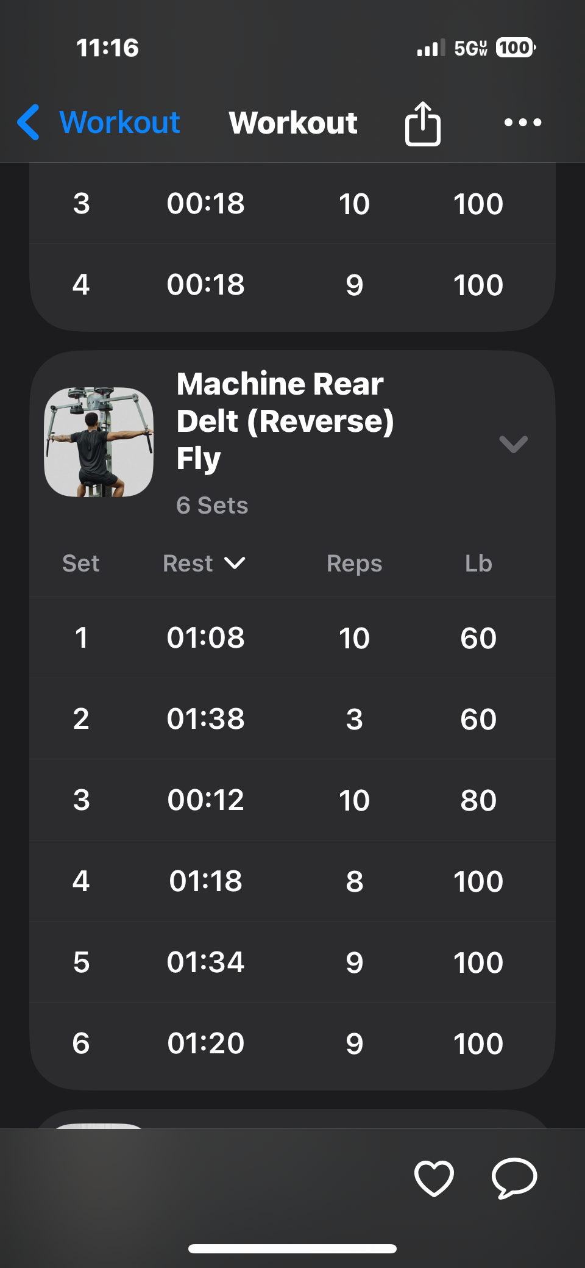Tap the Lb column header
Image resolution: width=585 pixels, height=1268 pixels.
click(x=478, y=564)
